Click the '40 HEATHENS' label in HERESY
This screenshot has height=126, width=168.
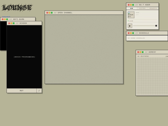coord(143,56)
